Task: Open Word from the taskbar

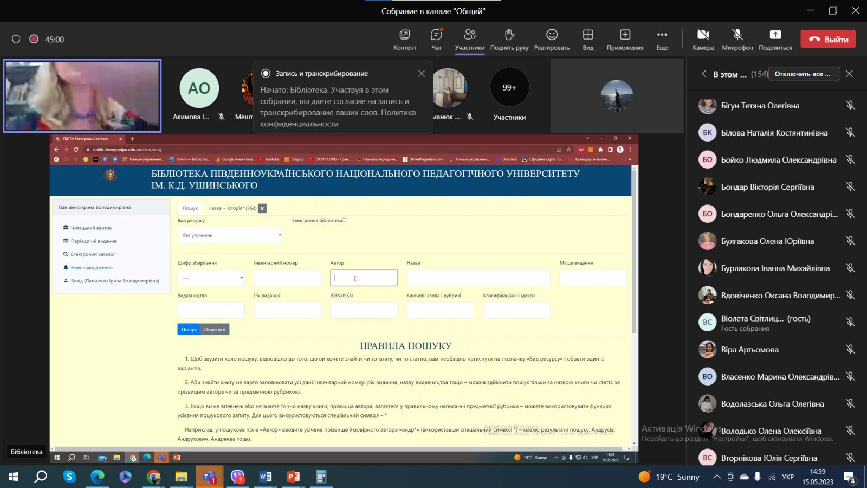Action: click(266, 477)
